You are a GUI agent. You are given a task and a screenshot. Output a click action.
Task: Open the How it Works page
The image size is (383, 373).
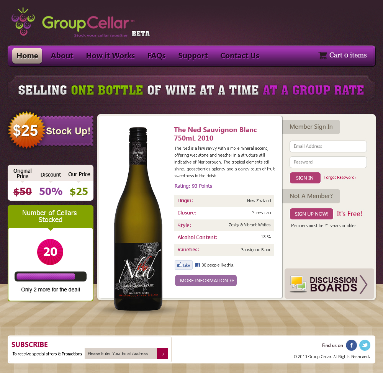coord(110,56)
